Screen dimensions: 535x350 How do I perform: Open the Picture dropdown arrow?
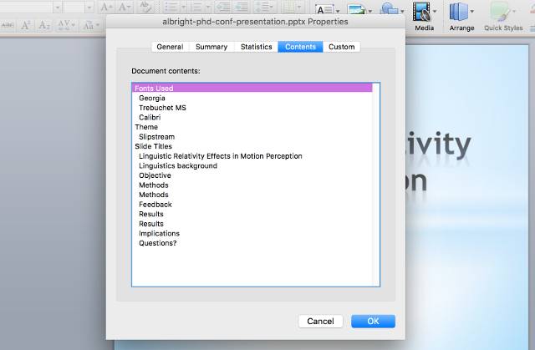369,11
